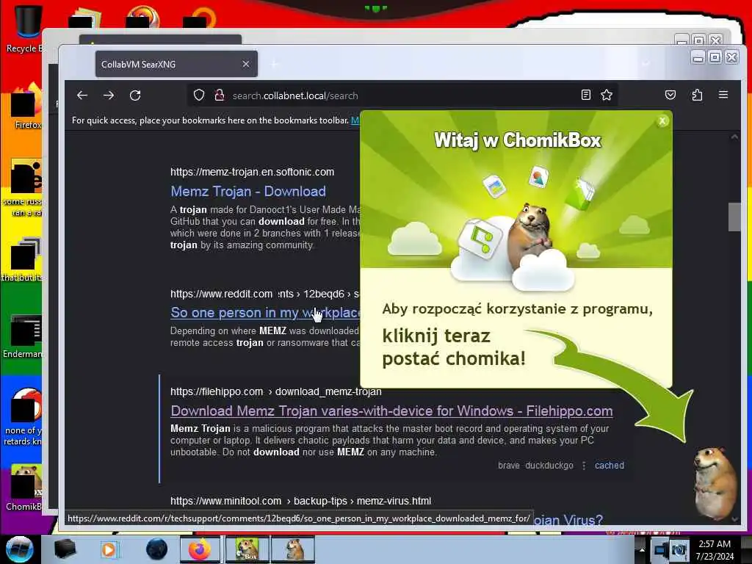
Task: Open the dark globe taskbar icon
Action: point(156,549)
